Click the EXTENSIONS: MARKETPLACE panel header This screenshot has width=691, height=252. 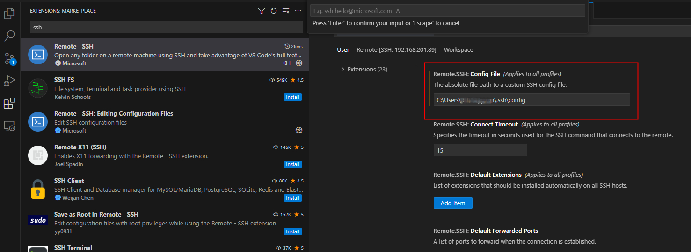(63, 11)
